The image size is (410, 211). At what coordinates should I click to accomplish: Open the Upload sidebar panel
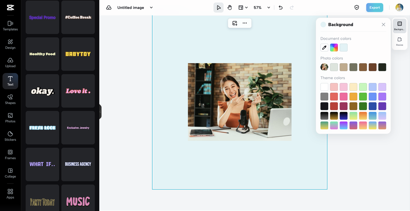tap(10, 63)
